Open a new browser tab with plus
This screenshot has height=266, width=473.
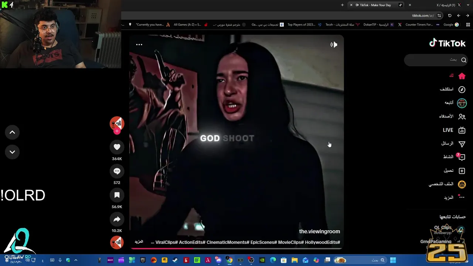click(x=342, y=5)
